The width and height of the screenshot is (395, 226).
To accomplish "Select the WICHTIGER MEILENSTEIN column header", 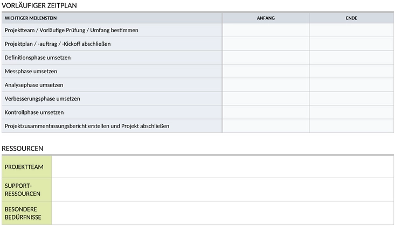I will click(x=112, y=18).
